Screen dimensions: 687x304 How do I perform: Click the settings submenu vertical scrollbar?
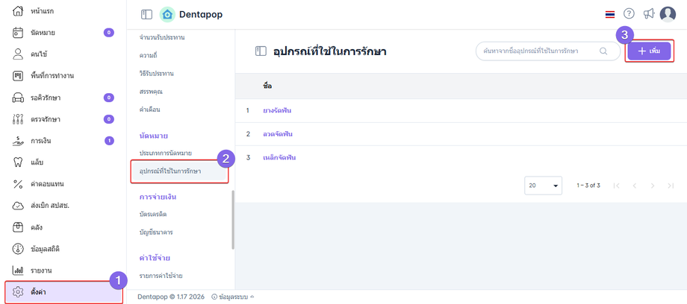[x=233, y=220]
